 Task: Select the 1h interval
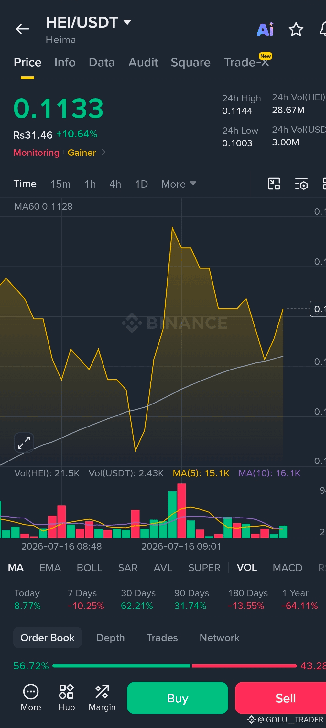90,184
